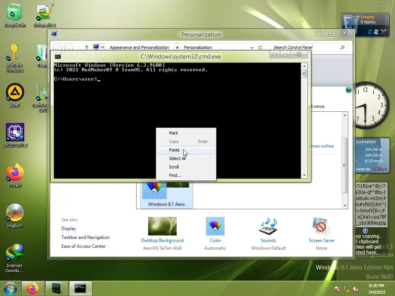This screenshot has height=296, width=395.
Task: Choose Scroll in the cmd context menu
Action: tap(186, 167)
